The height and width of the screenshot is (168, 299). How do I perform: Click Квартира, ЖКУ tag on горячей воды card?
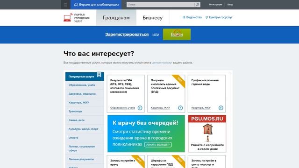201,108
